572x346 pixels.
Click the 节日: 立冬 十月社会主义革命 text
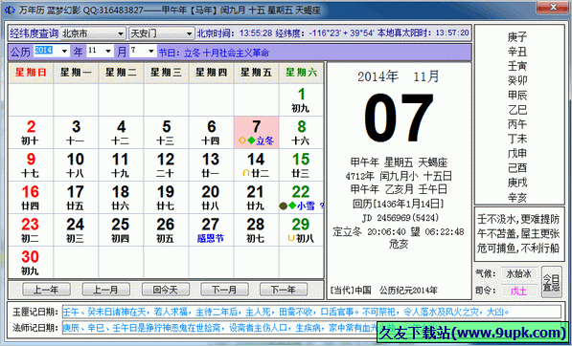tap(214, 53)
